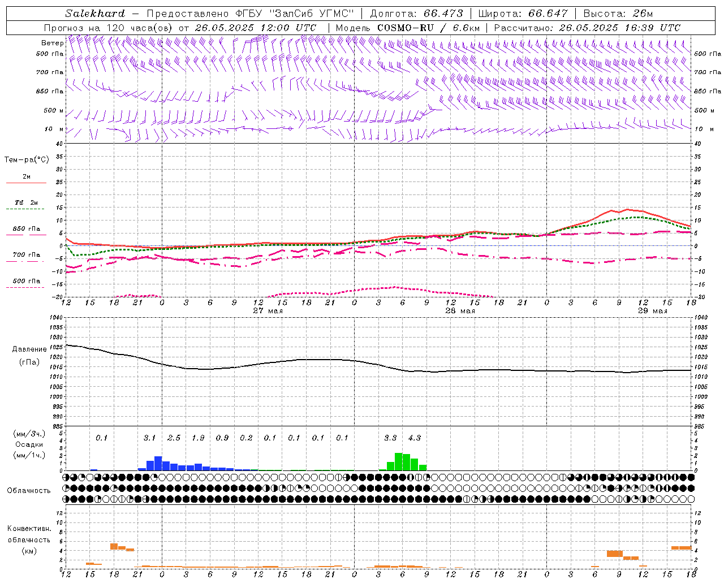Select the Тем-ра(°C) temperature panel label
This screenshot has width=724, height=579.
coord(27,160)
